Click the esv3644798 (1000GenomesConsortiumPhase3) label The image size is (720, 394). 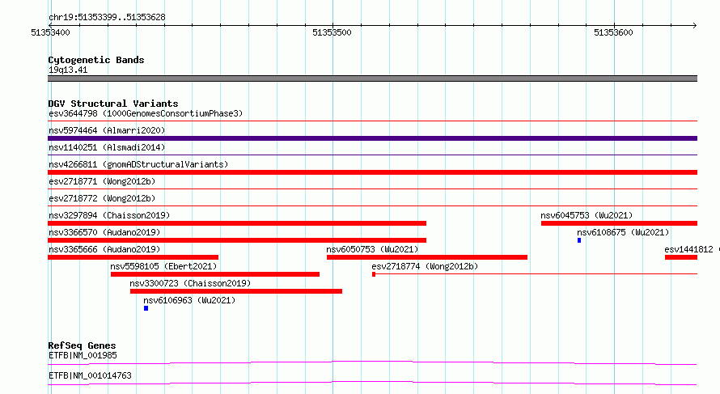pyautogui.click(x=146, y=113)
